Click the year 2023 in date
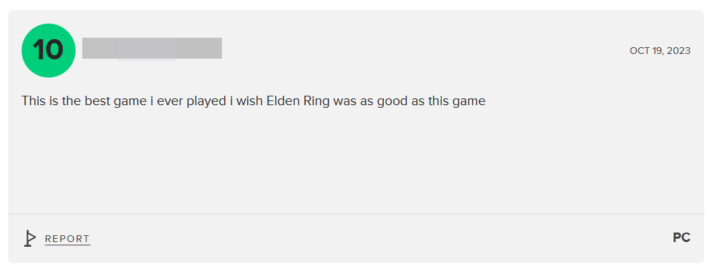713x273 pixels. pyautogui.click(x=679, y=51)
